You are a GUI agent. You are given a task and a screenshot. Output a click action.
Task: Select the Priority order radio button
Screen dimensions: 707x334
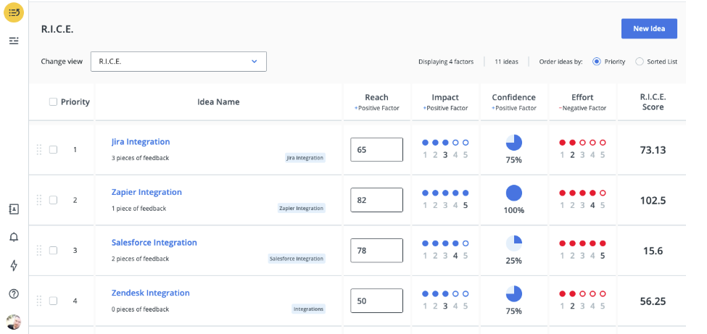click(x=597, y=62)
